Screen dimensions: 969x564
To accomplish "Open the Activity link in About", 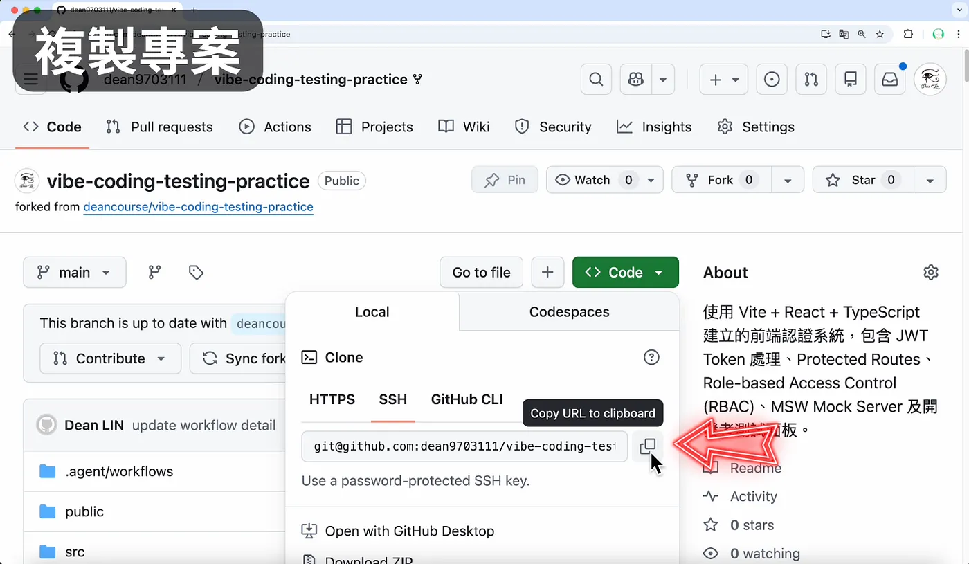I will pos(753,496).
